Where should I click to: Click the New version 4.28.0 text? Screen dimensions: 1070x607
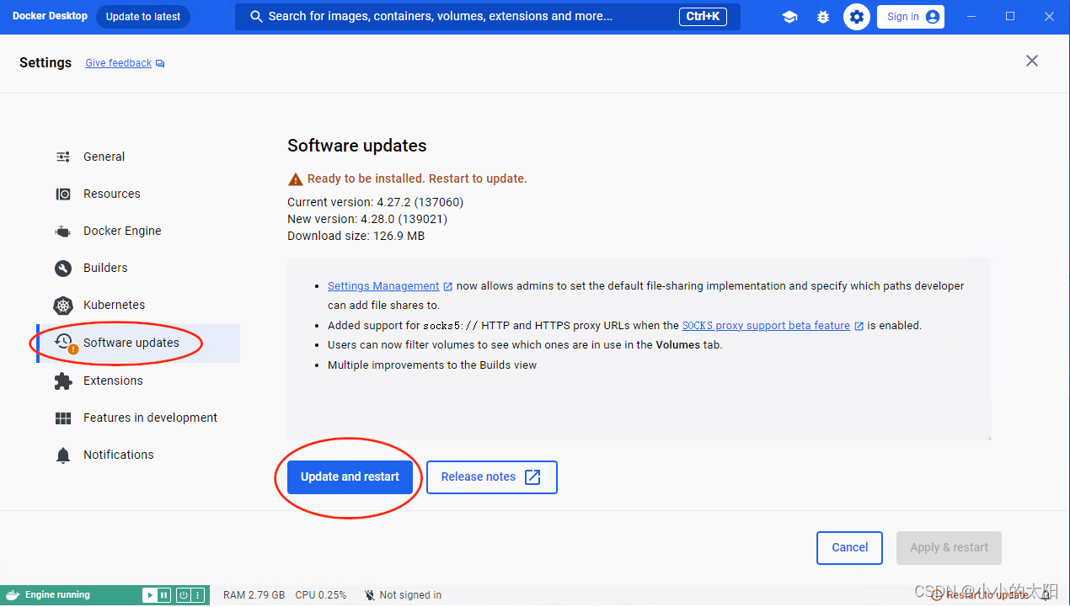pos(367,219)
